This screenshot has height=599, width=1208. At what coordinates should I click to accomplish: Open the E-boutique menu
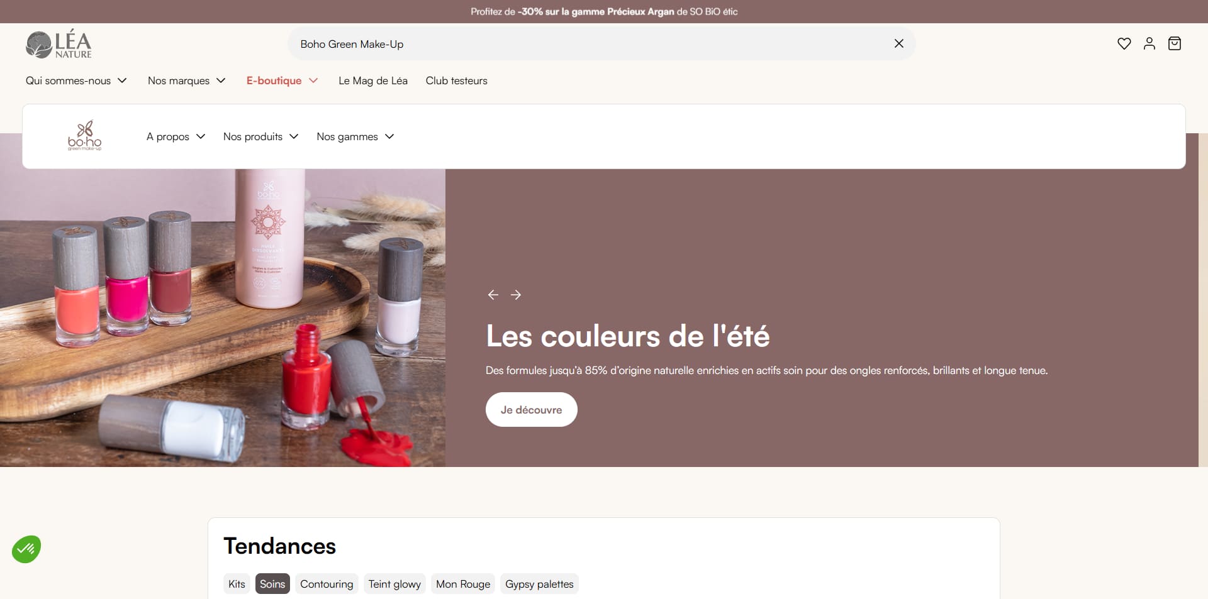(282, 80)
